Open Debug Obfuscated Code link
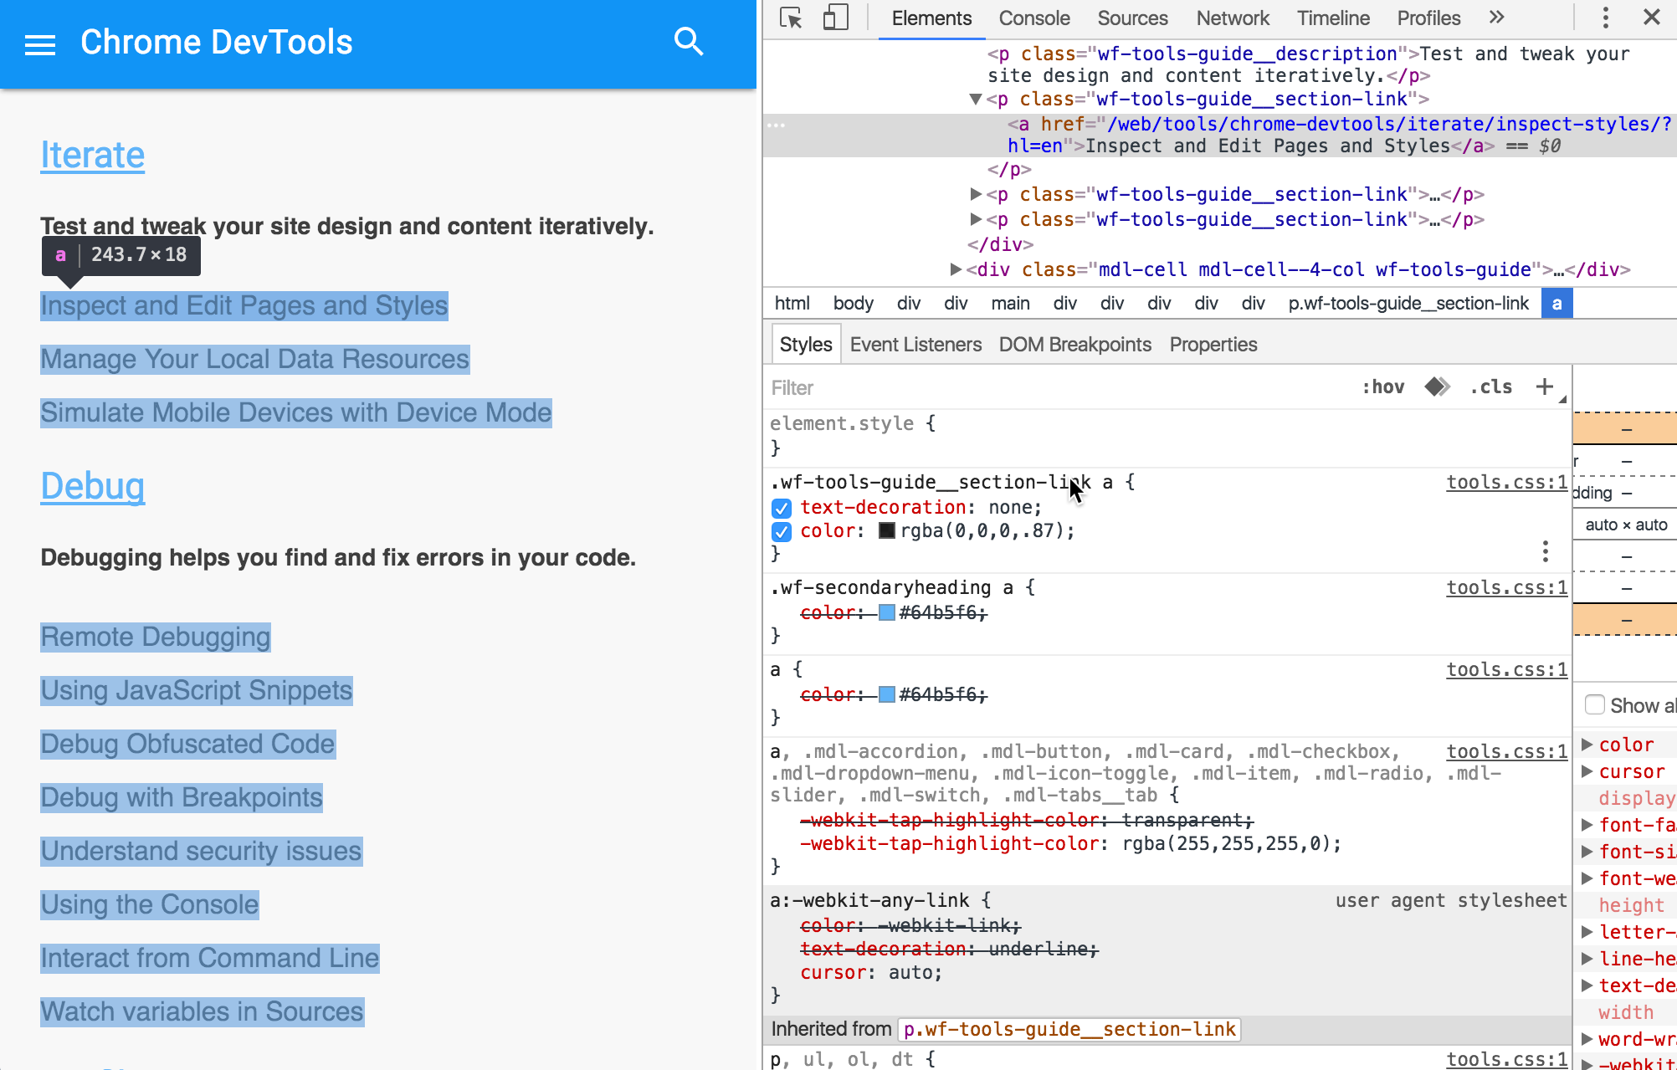This screenshot has width=1677, height=1070. tap(188, 745)
